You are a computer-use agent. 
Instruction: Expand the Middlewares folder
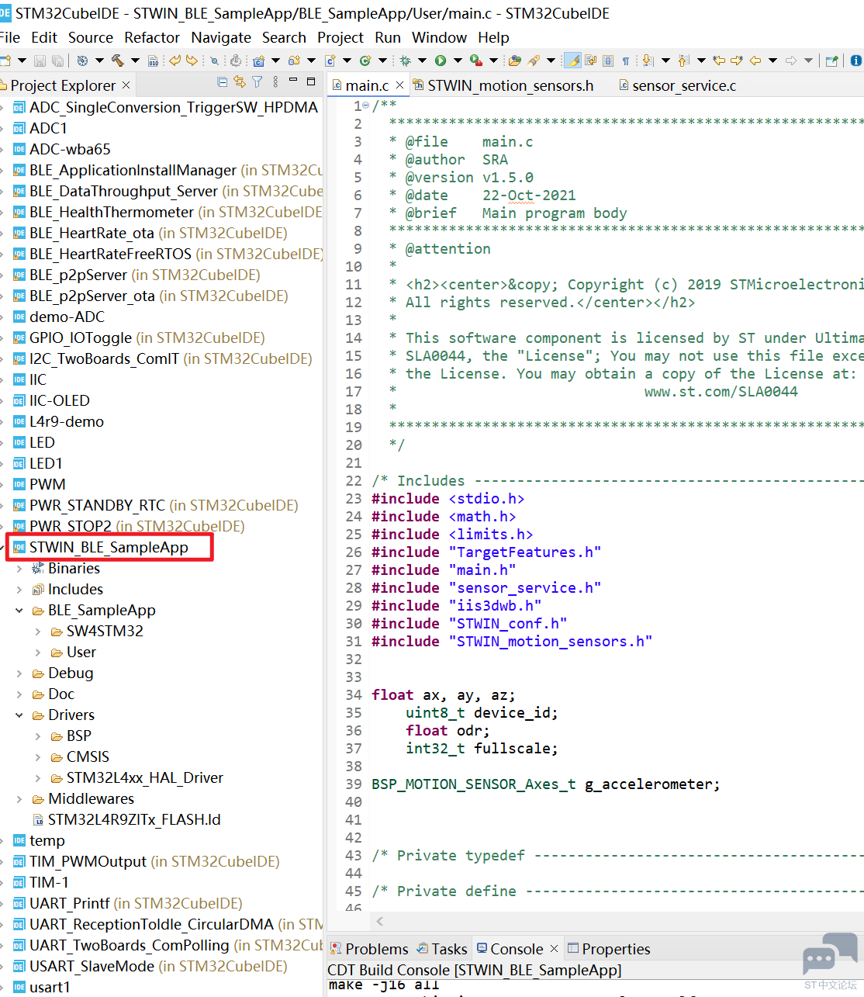(x=19, y=799)
